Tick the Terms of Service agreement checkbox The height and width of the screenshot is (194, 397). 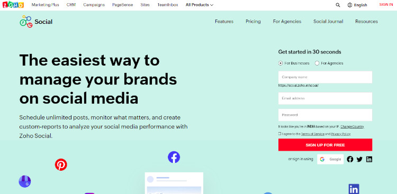click(279, 134)
